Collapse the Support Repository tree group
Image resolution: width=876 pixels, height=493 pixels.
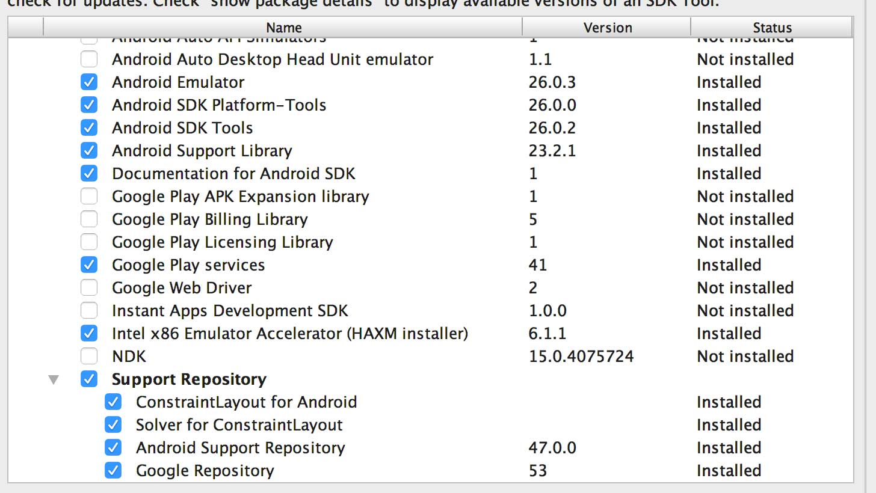(x=54, y=380)
